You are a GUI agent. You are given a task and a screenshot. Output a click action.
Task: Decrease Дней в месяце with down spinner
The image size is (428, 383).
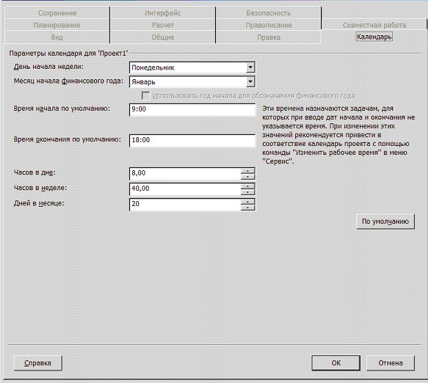(x=248, y=207)
